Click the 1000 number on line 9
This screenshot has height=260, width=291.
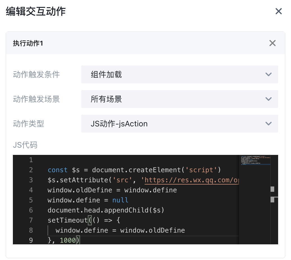[68, 240]
